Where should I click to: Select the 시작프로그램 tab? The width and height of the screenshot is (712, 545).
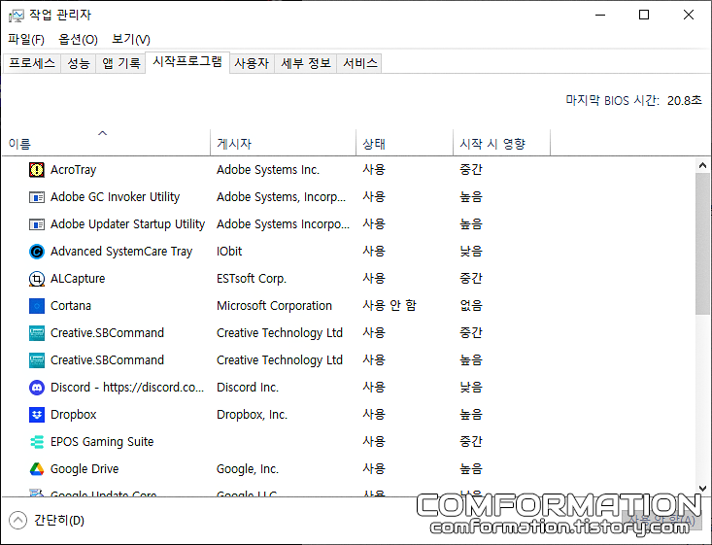[x=187, y=62]
